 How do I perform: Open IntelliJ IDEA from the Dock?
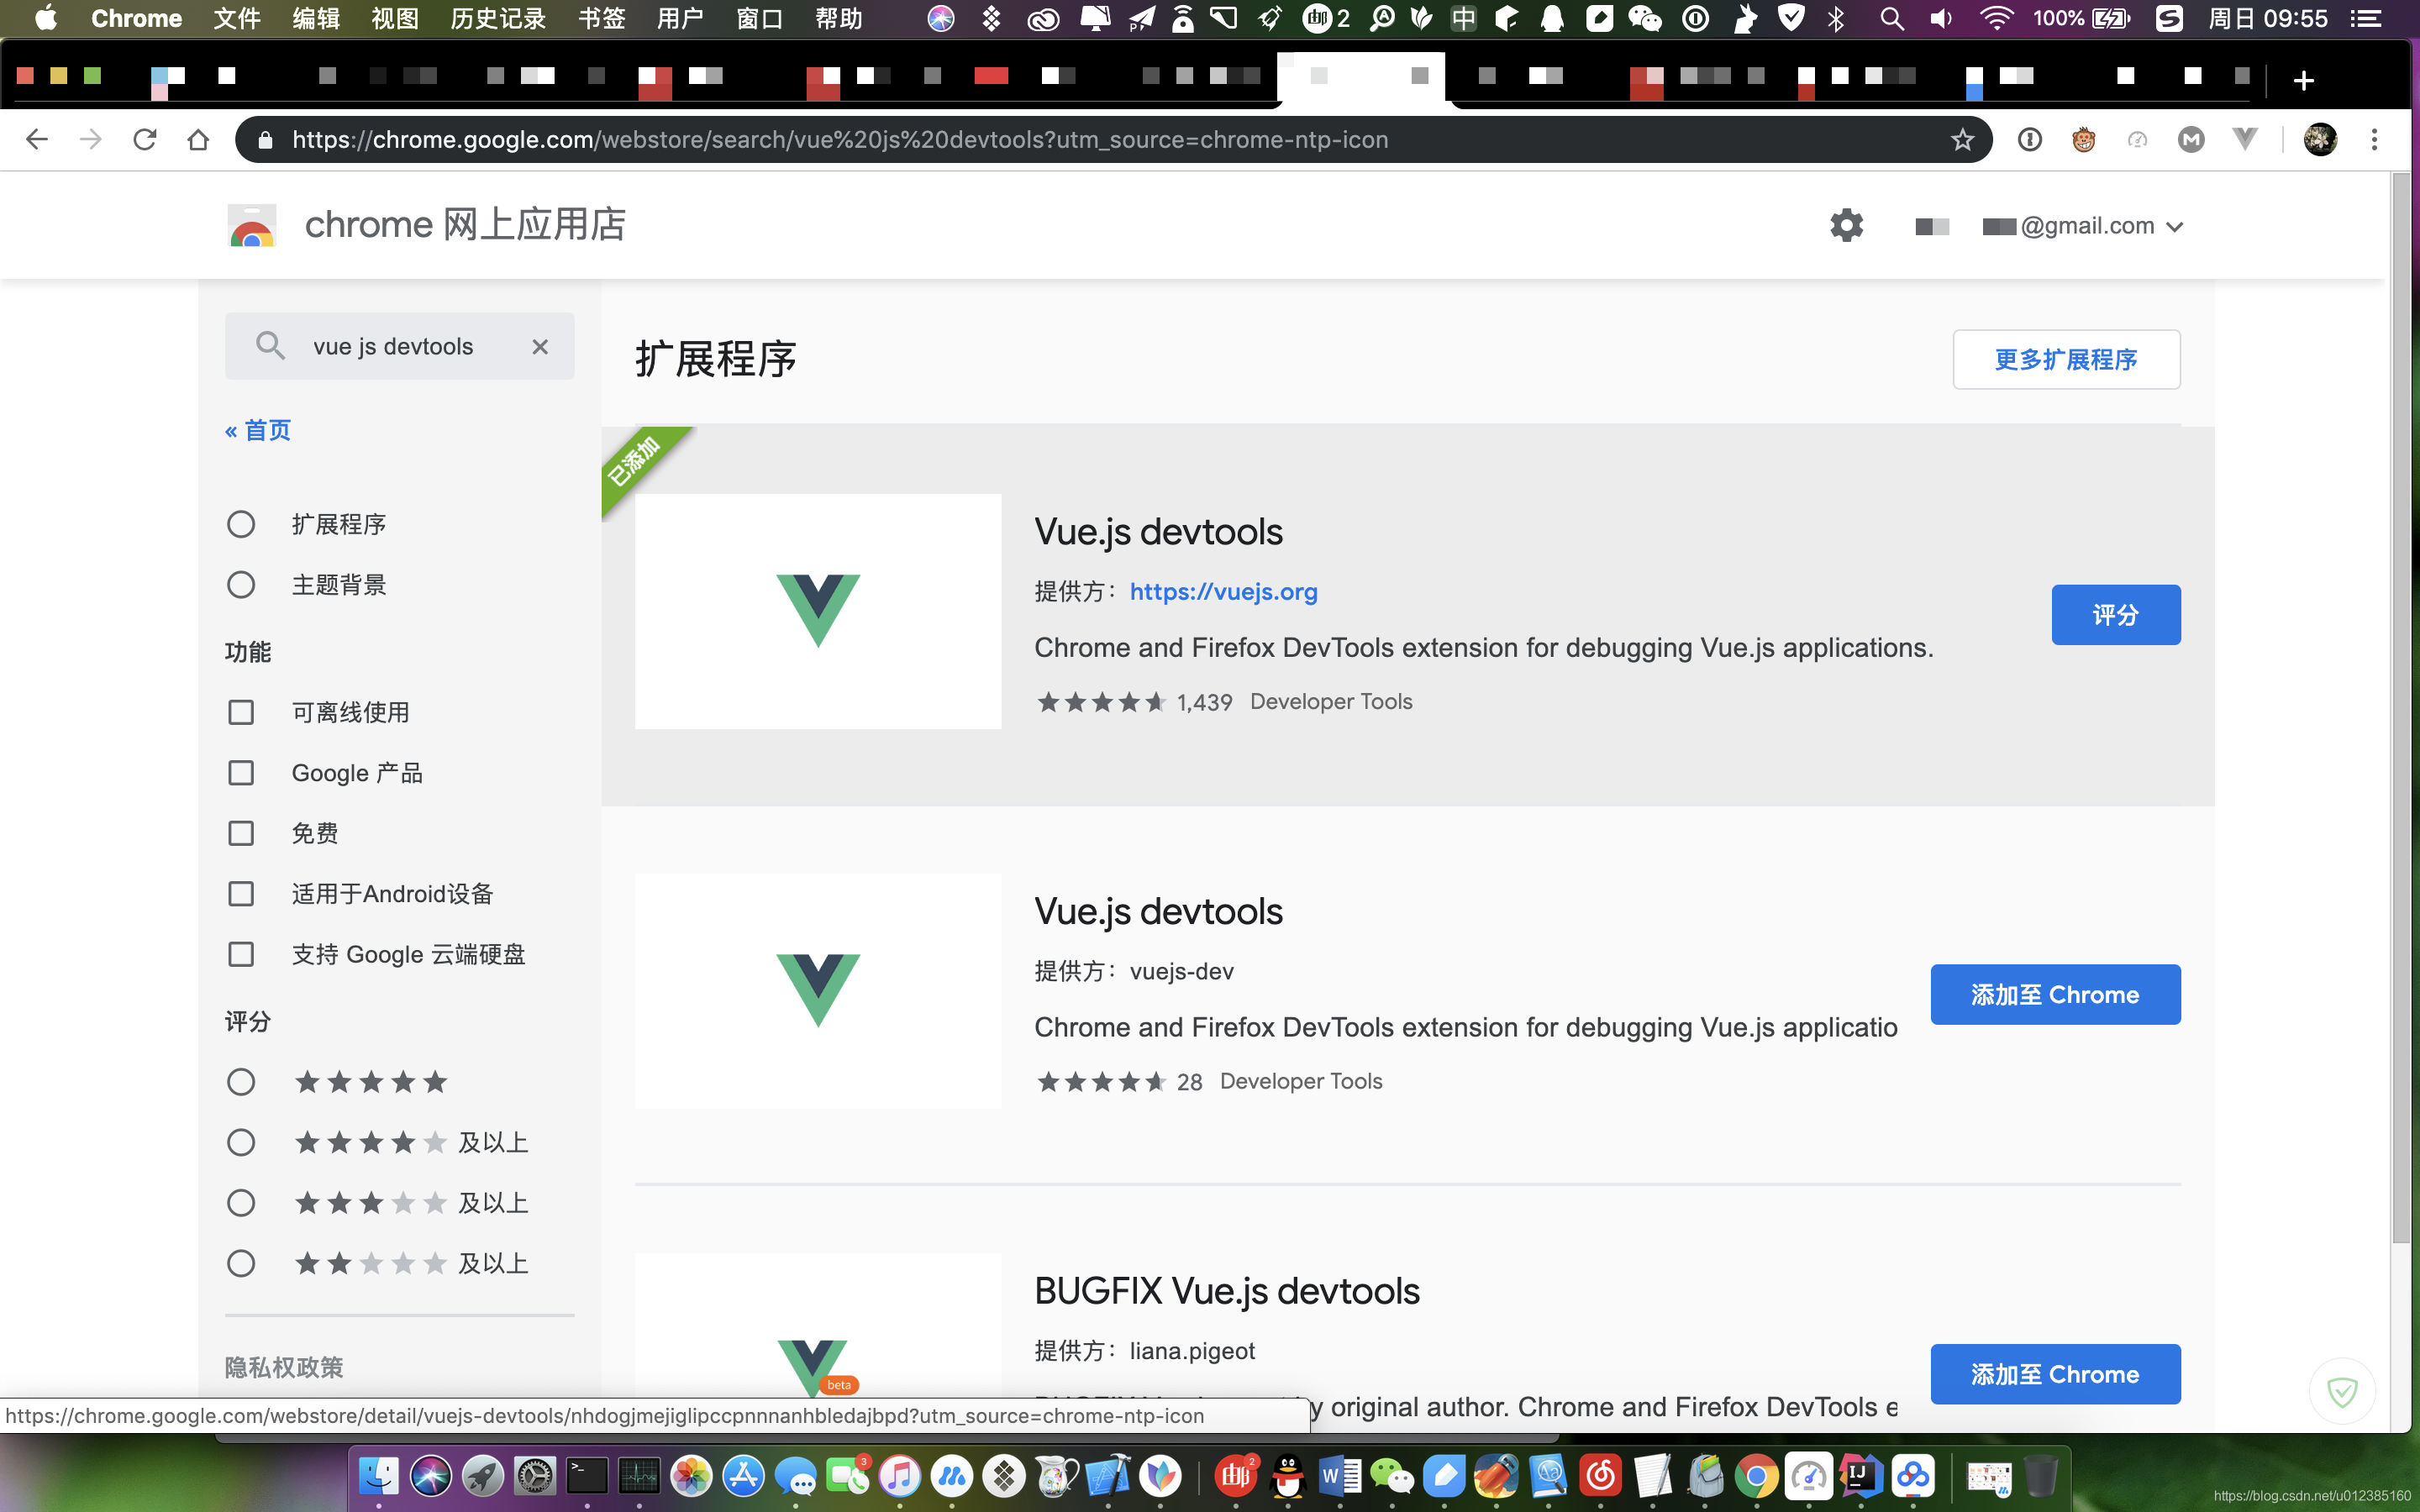[1860, 1476]
